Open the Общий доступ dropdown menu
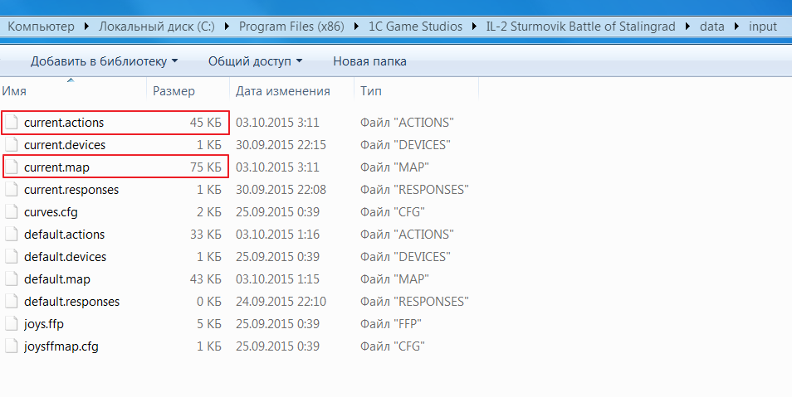The width and height of the screenshot is (792, 397). 255,61
